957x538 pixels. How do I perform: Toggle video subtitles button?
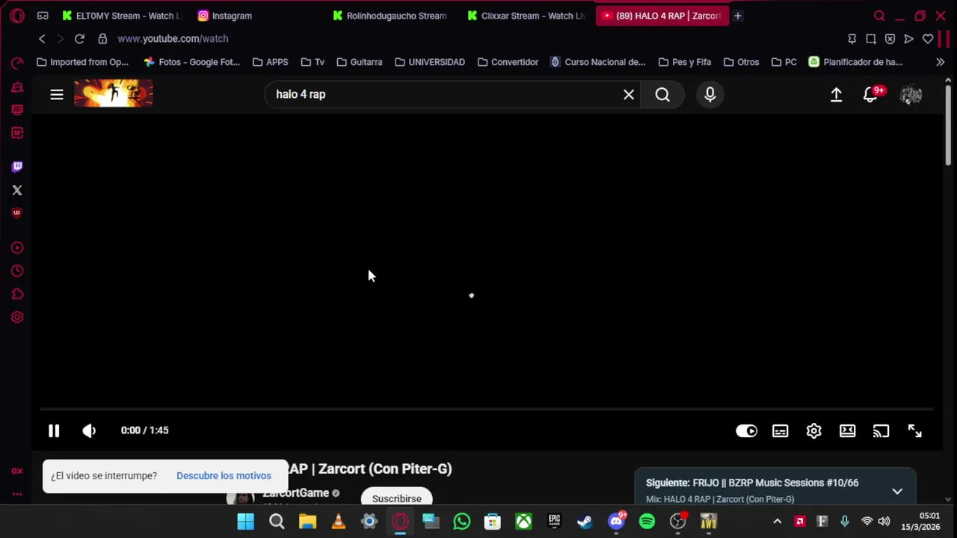click(780, 431)
